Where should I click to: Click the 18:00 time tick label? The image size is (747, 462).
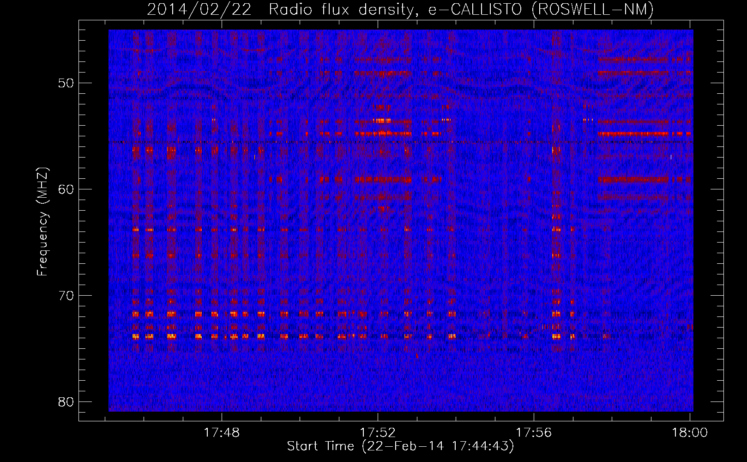pyautogui.click(x=690, y=433)
